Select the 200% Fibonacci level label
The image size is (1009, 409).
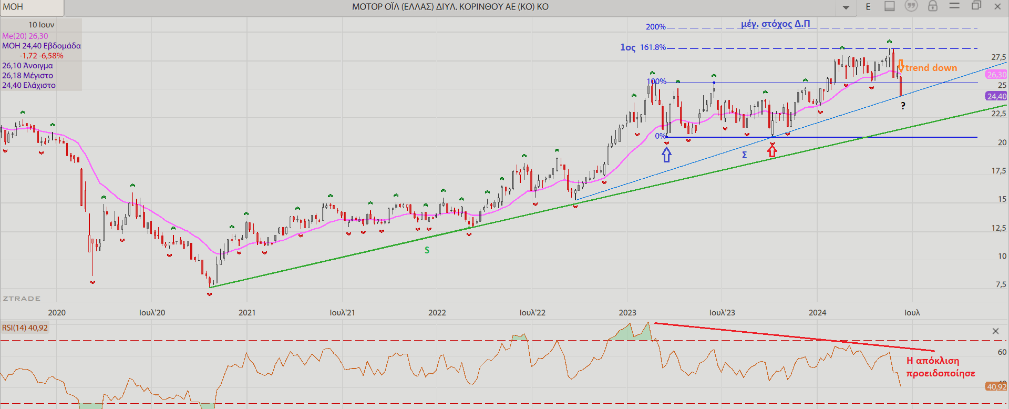tap(655, 27)
